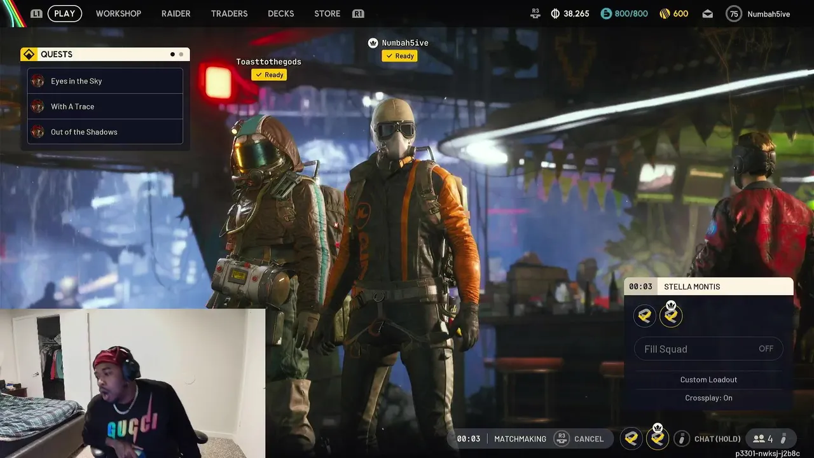Open the STORE tab
This screenshot has height=458, width=814.
(328, 13)
